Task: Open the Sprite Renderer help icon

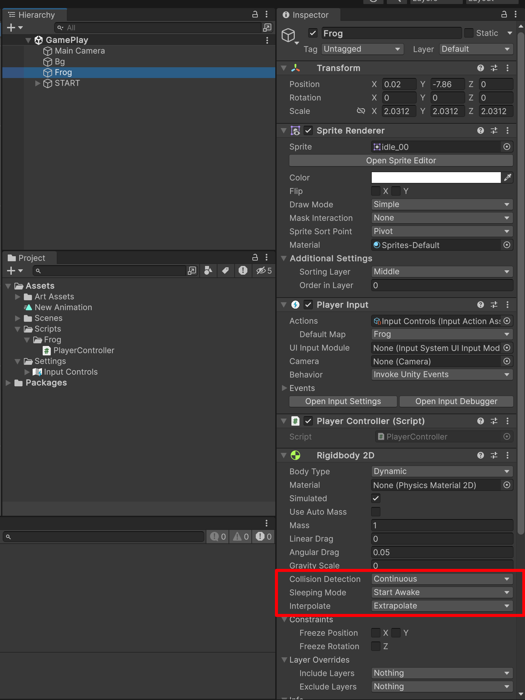Action: (481, 130)
